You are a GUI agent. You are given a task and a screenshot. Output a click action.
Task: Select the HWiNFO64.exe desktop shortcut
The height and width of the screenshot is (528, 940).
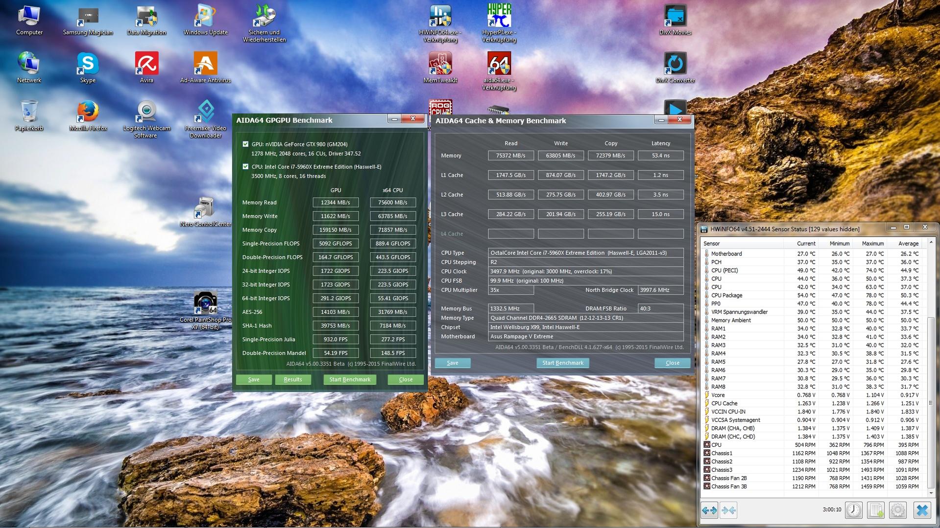(x=440, y=23)
